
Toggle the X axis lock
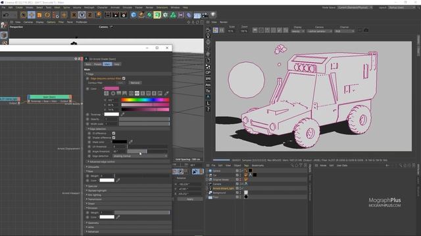click(74, 15)
